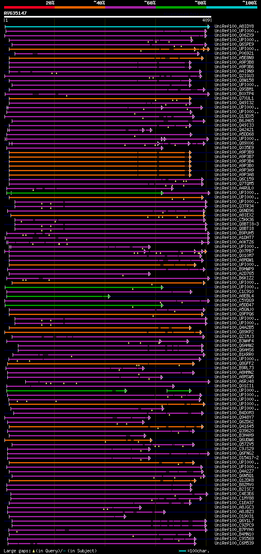Select hit label UniRef100_B6KIZ2
This screenshot has width=261, height=554.
(235, 278)
